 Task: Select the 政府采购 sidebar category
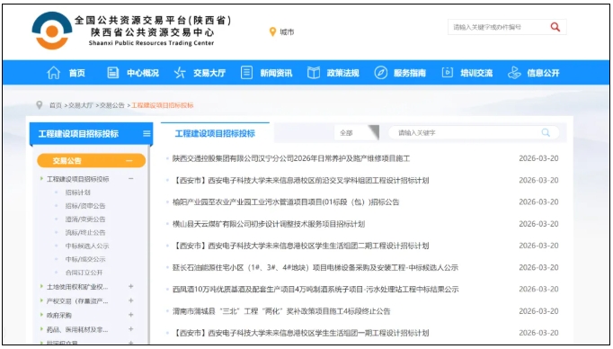tap(59, 315)
